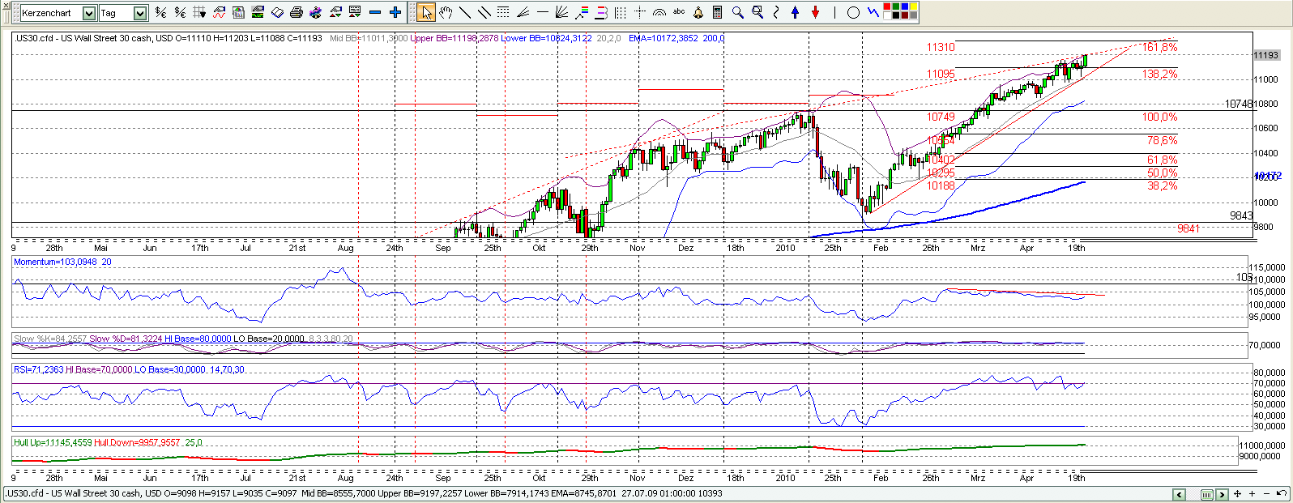1293x503 pixels.
Task: Place a blue up arrow marker
Action: (796, 12)
